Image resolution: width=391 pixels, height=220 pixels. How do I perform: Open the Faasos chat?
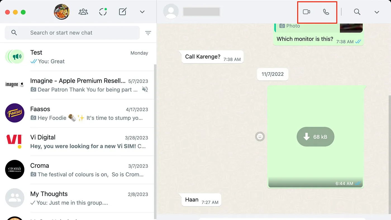pos(78,113)
